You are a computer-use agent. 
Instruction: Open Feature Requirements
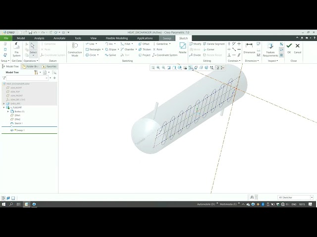tap(270, 49)
